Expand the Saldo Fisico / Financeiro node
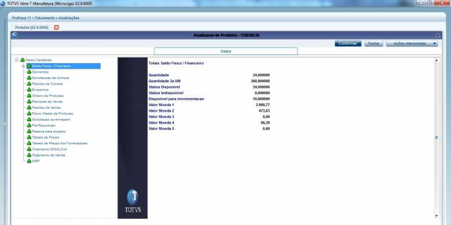The height and width of the screenshot is (225, 451). (24, 66)
